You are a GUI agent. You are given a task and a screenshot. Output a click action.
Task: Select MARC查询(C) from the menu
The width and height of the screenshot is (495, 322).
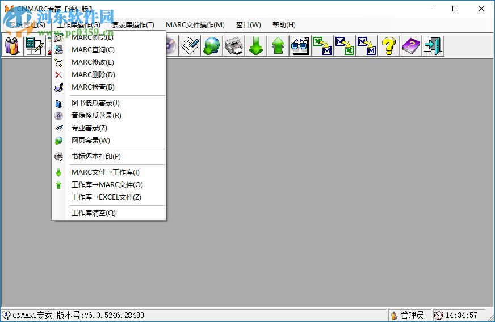(x=109, y=50)
